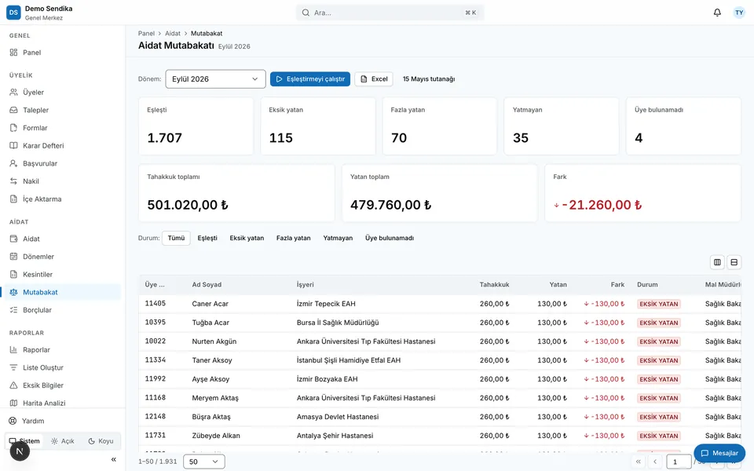Viewport: 754px width, 471px height.
Task: Toggle the column visibility icon above table
Action: tap(717, 262)
